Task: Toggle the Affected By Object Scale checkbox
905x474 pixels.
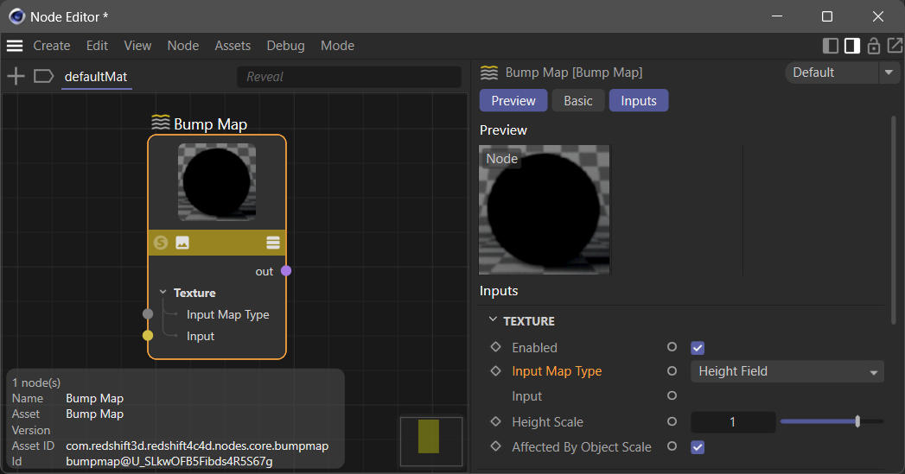Action: click(x=698, y=447)
